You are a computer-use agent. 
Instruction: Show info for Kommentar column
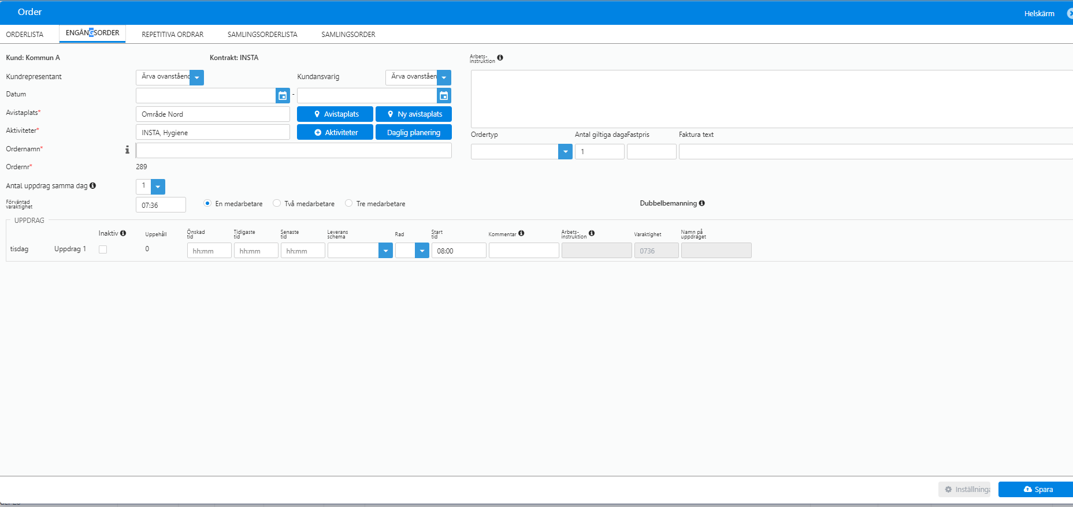pos(521,233)
